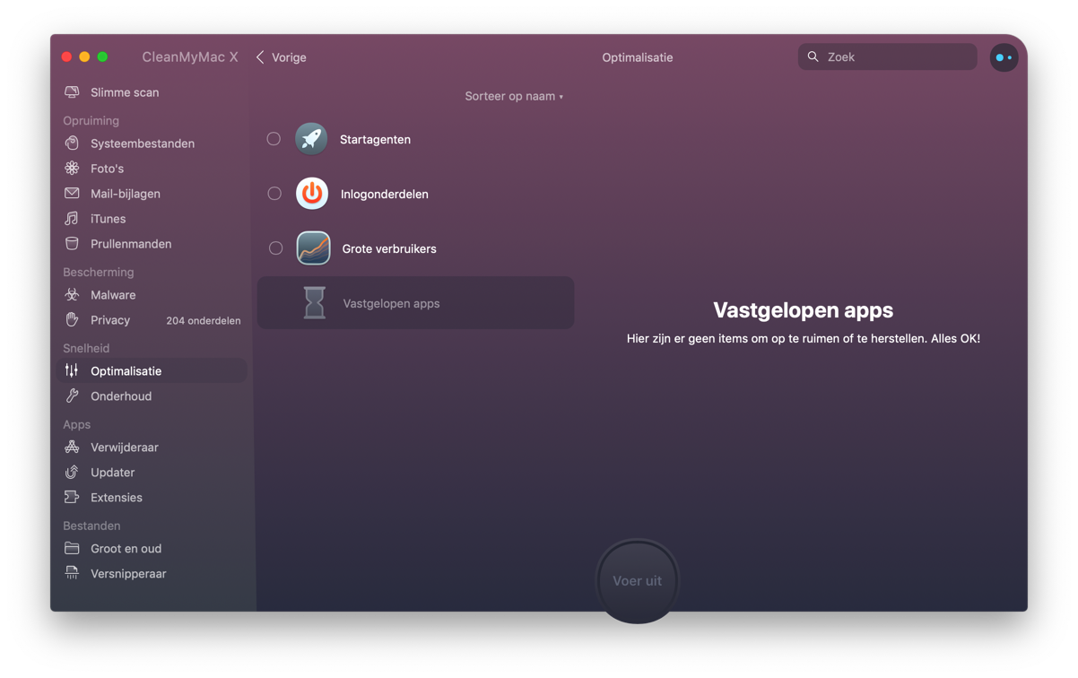Open the iTunes sidebar item

(108, 219)
